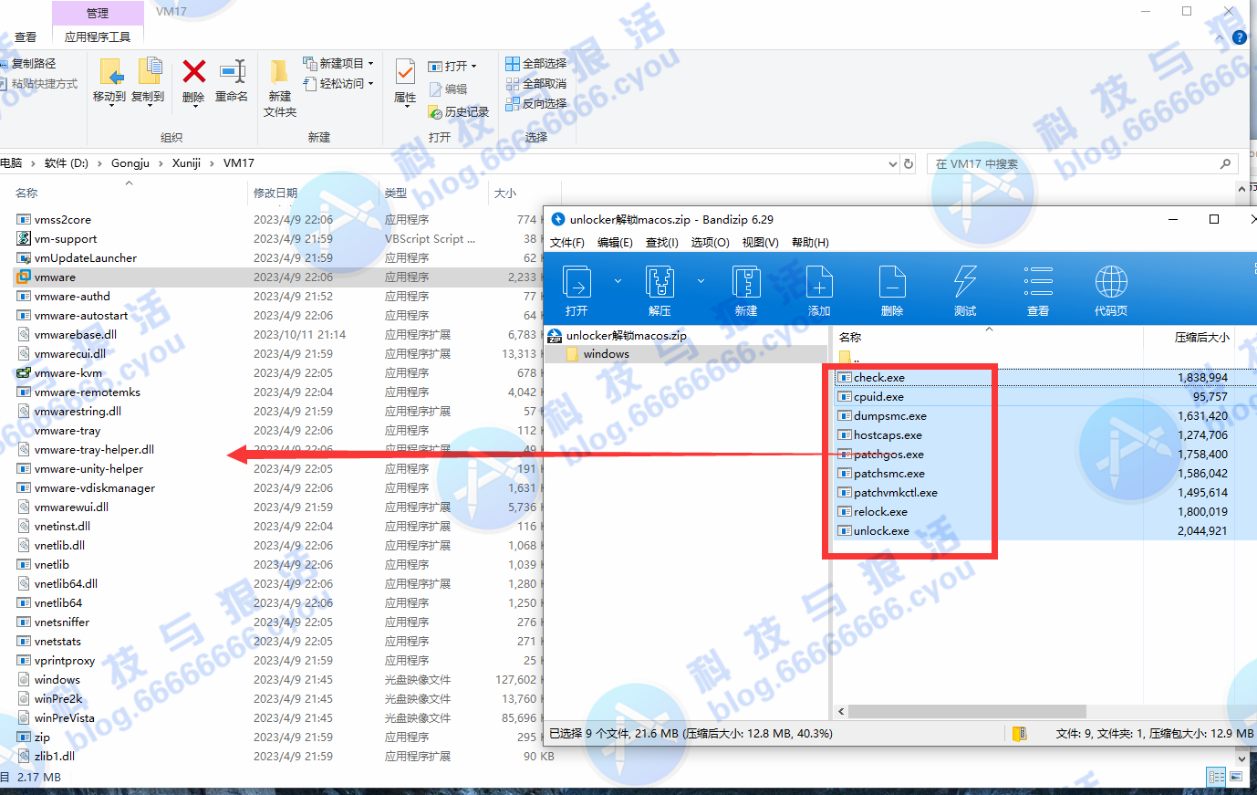This screenshot has width=1257, height=795.
Task: Select check.exe in Bandizip file list
Action: pyautogui.click(x=879, y=378)
